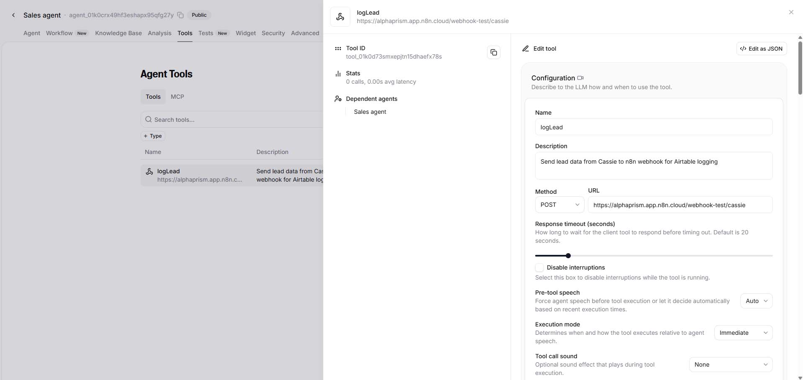The image size is (803, 380).
Task: Open the Tool call sound None dropdown
Action: tap(731, 365)
